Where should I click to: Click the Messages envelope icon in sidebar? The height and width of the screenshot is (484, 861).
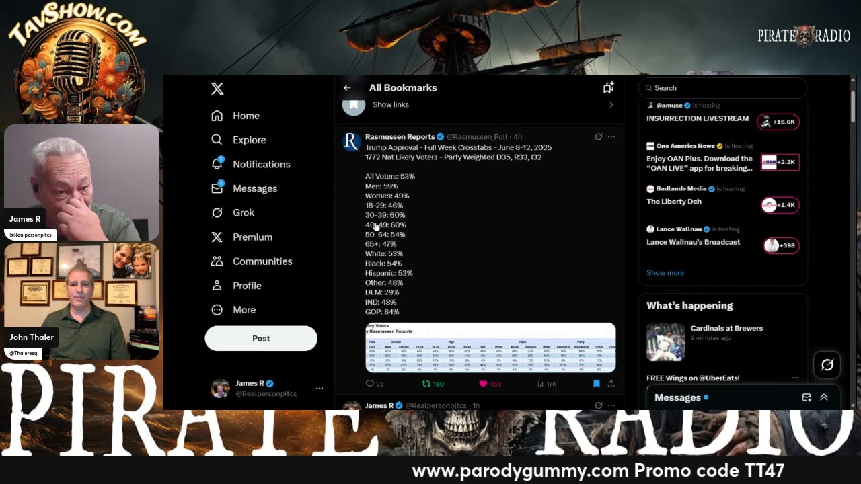pyautogui.click(x=217, y=188)
